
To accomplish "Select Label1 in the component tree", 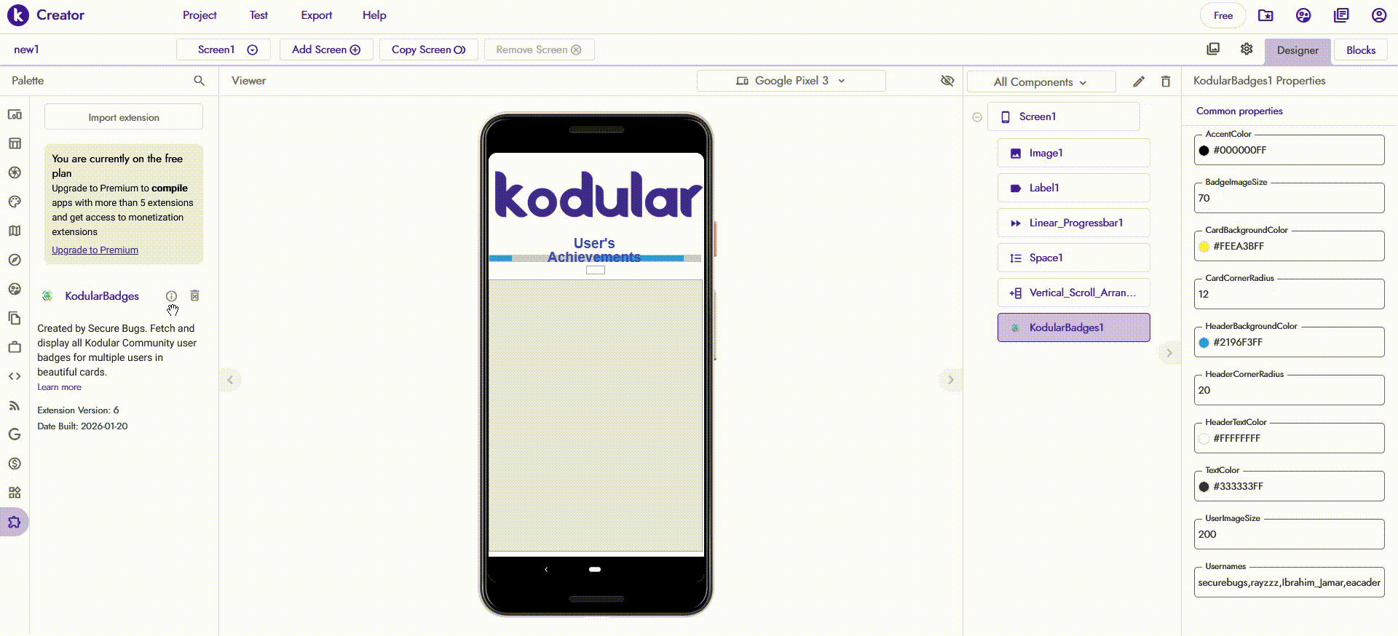I will click(x=1073, y=188).
